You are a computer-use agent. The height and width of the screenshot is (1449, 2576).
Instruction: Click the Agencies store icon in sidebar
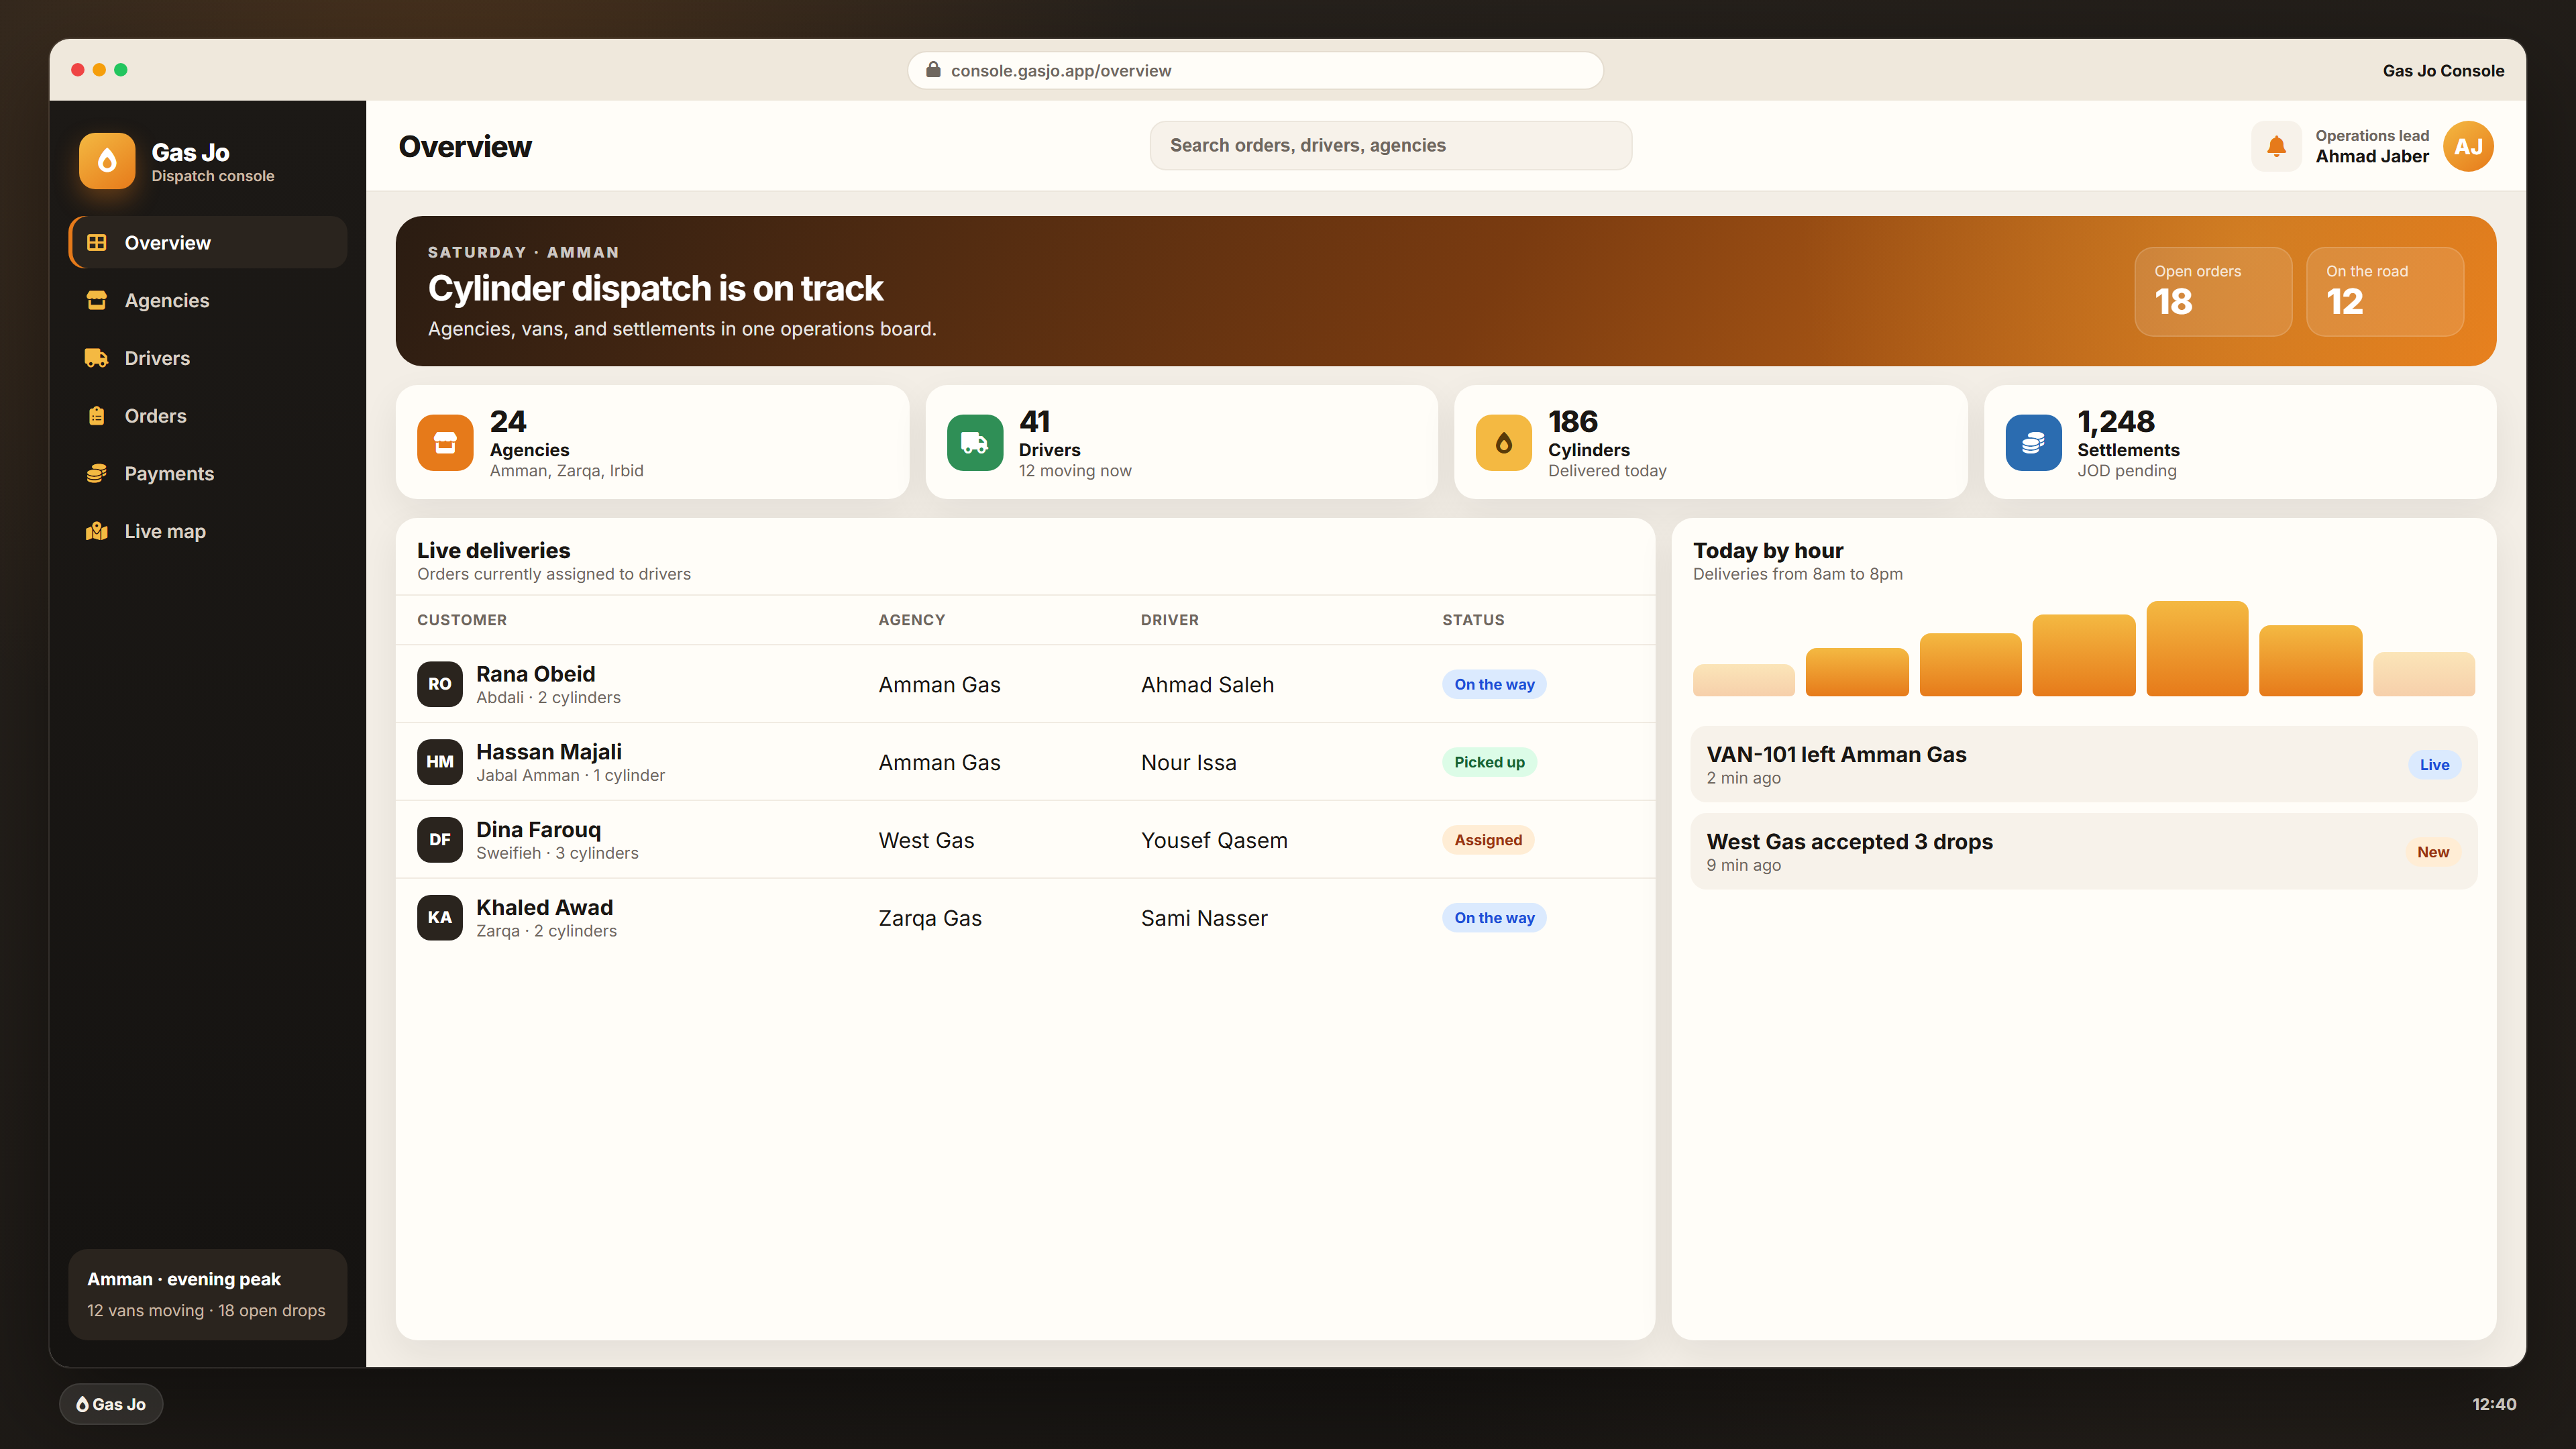[x=97, y=300]
